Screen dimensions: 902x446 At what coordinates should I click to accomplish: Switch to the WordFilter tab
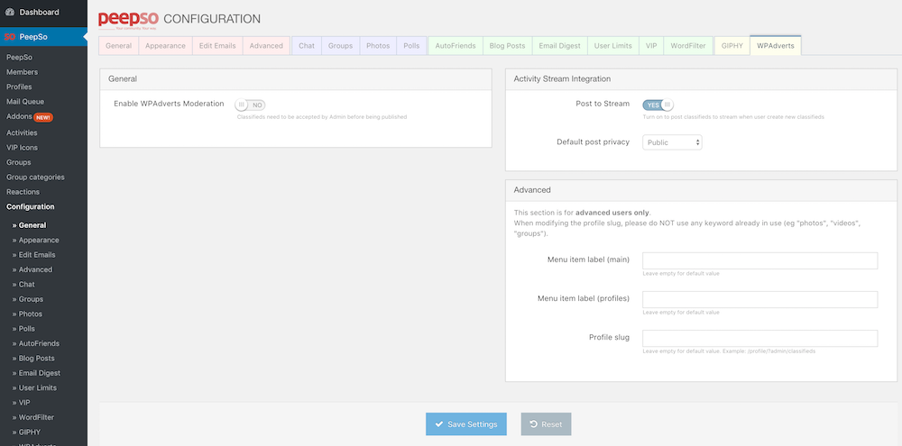688,46
